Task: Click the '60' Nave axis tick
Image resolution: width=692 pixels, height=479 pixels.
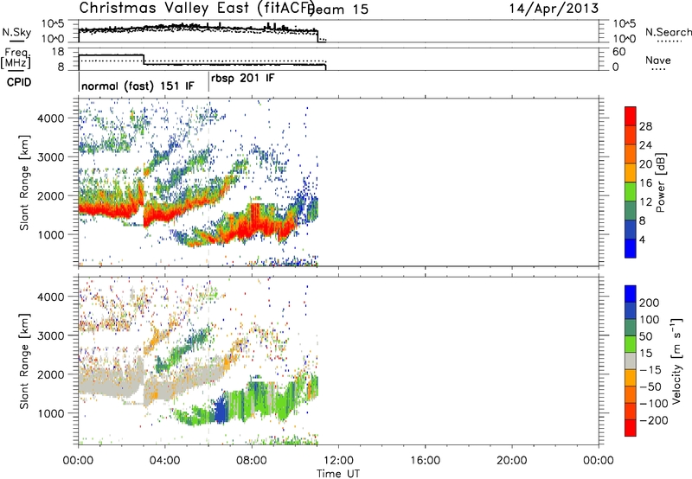Action: coord(618,52)
